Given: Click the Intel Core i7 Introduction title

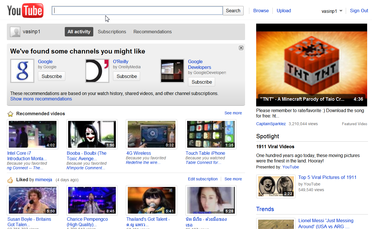Looking at the screenshot, I should 27,156.
